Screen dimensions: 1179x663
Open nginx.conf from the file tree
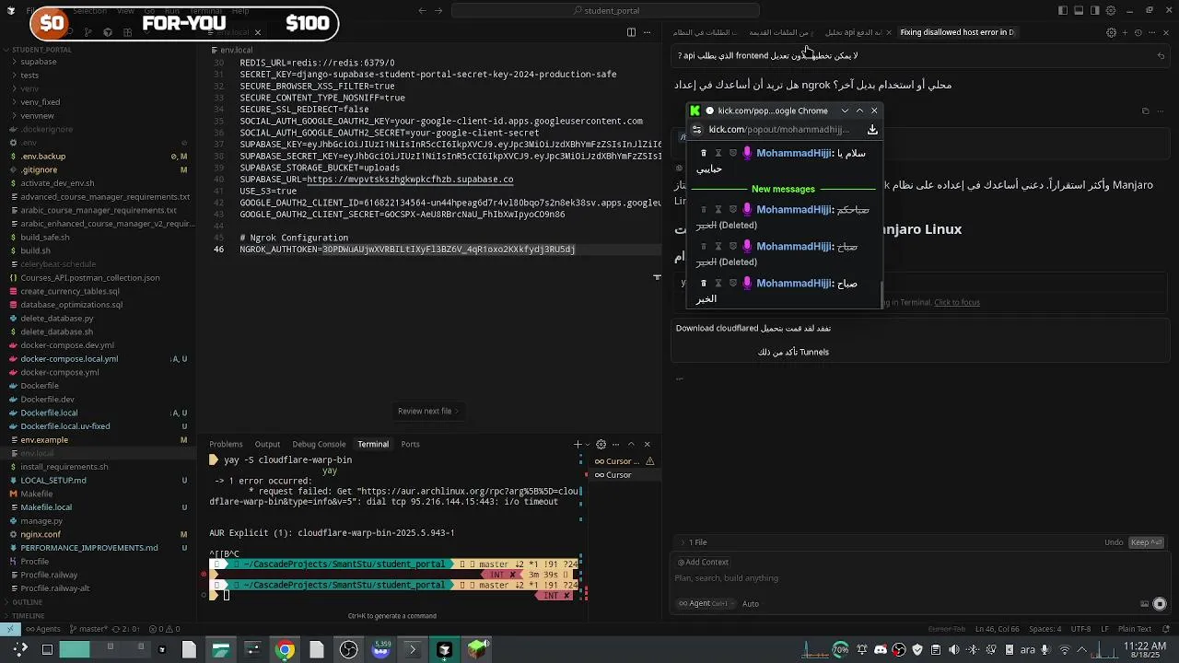pos(41,534)
